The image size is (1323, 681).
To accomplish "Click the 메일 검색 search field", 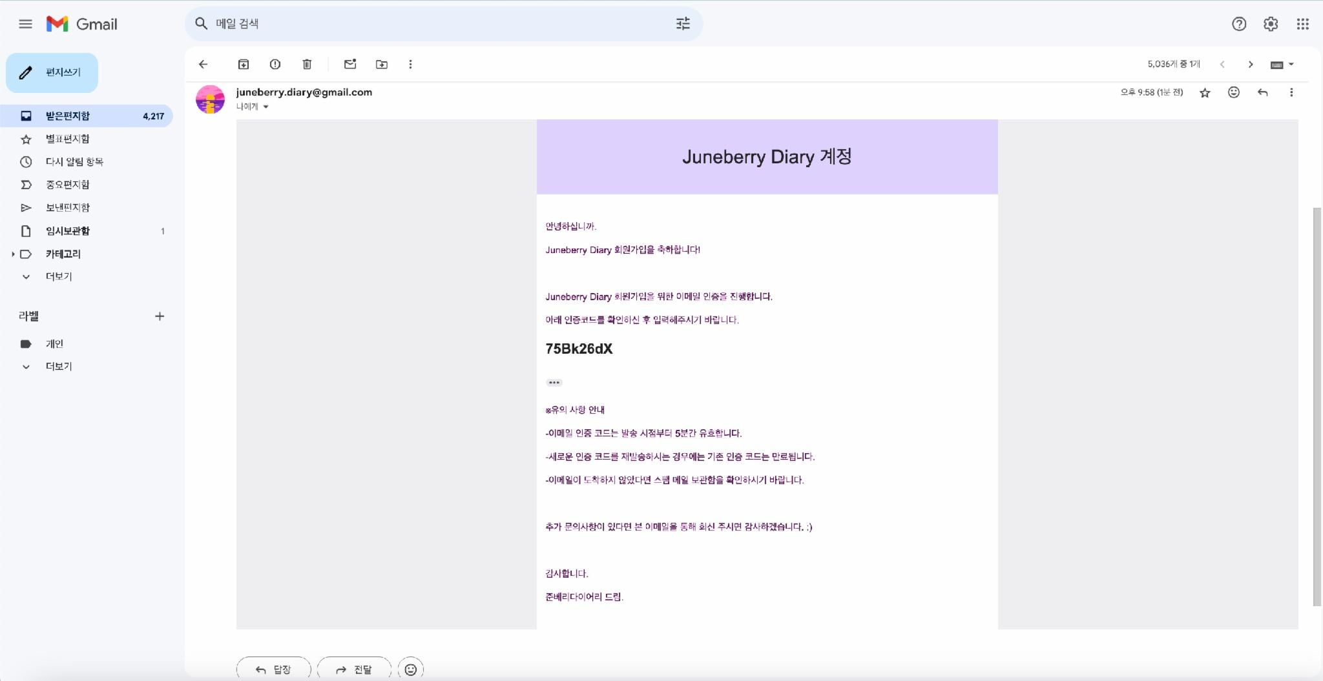I will coord(443,24).
